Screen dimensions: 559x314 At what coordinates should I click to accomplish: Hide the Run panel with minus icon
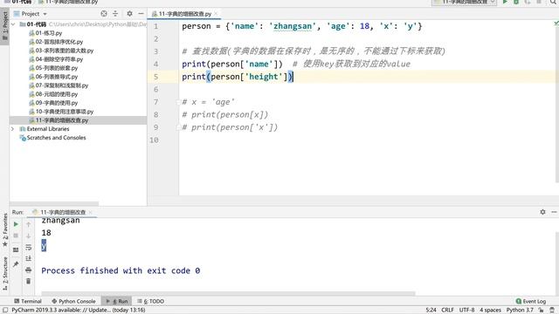point(554,212)
